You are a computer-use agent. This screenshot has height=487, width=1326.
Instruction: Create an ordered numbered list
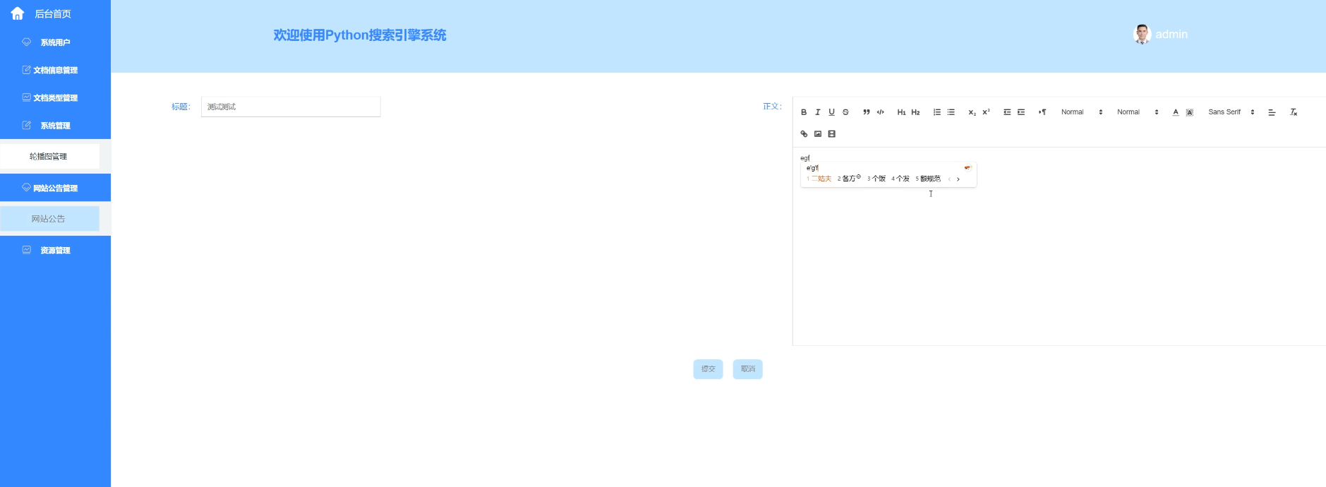point(937,112)
